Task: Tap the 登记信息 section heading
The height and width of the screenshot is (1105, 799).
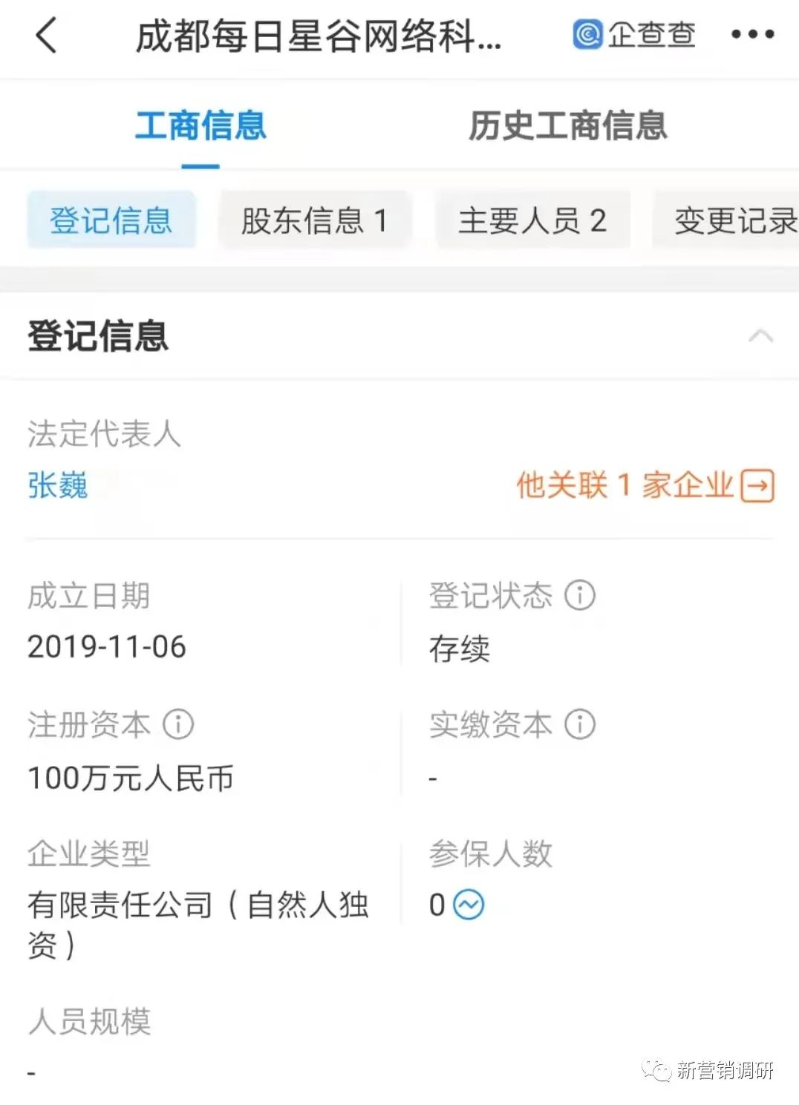Action: coord(98,335)
